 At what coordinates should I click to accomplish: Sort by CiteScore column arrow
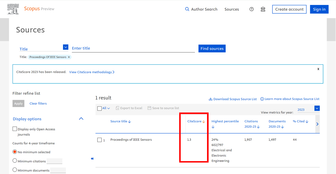coord(204,122)
